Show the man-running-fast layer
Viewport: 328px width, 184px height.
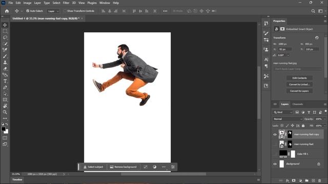[275, 144]
